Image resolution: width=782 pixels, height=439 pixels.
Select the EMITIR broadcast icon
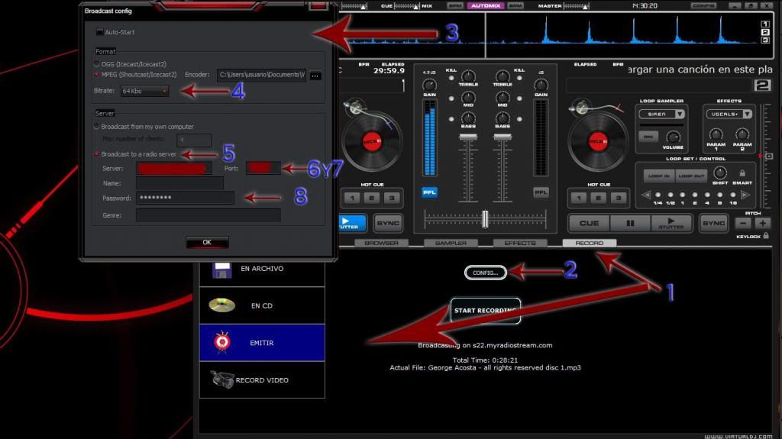pos(222,342)
